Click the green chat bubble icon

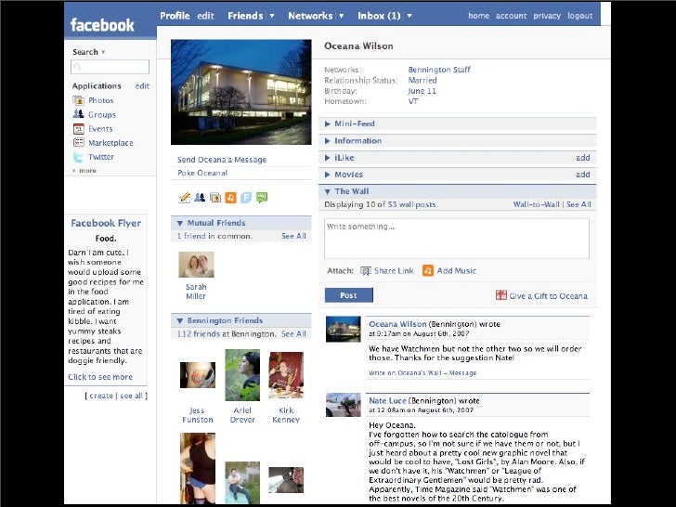tap(262, 198)
